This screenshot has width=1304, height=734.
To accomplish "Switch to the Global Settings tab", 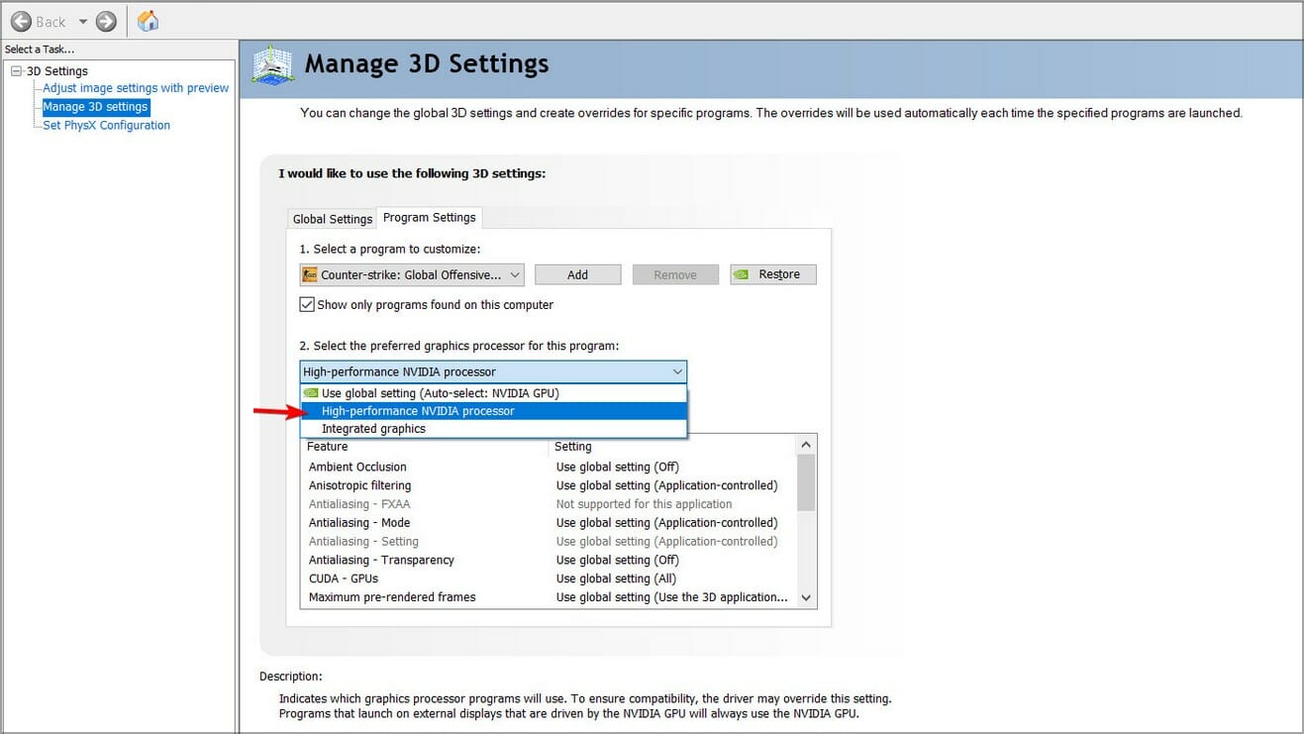I will (x=333, y=219).
